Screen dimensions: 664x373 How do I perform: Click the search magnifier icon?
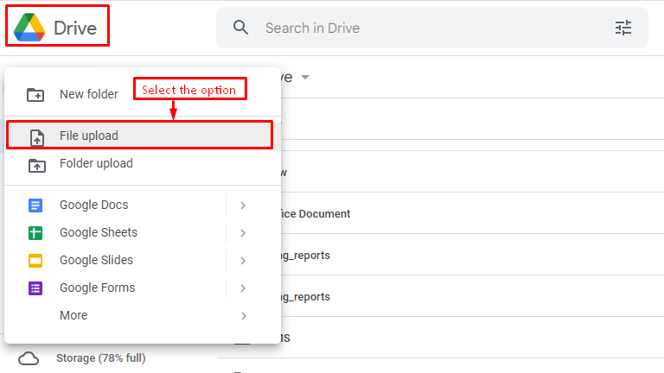click(x=240, y=28)
